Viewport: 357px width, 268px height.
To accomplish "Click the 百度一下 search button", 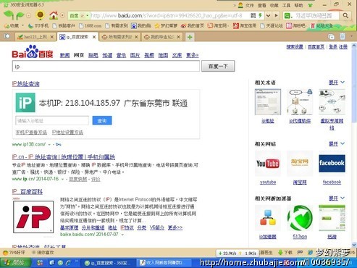I will click(x=218, y=66).
